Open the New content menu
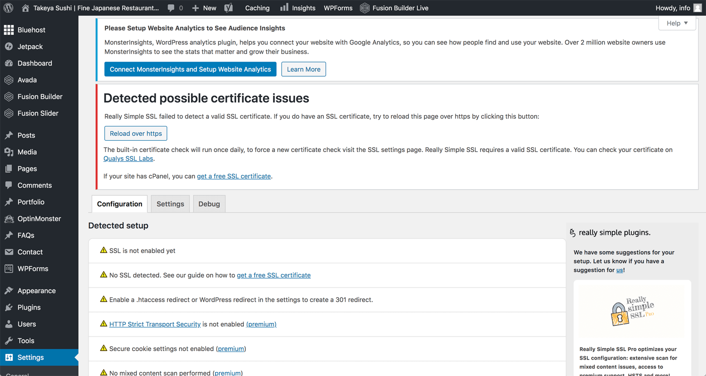 (204, 8)
